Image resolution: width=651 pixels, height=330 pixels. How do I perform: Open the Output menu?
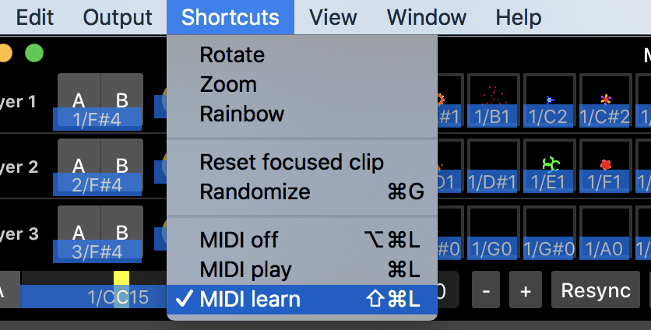click(118, 17)
